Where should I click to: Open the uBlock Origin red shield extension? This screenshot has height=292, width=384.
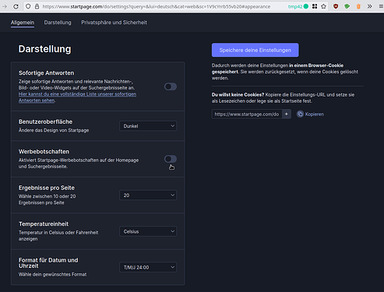point(336,6)
